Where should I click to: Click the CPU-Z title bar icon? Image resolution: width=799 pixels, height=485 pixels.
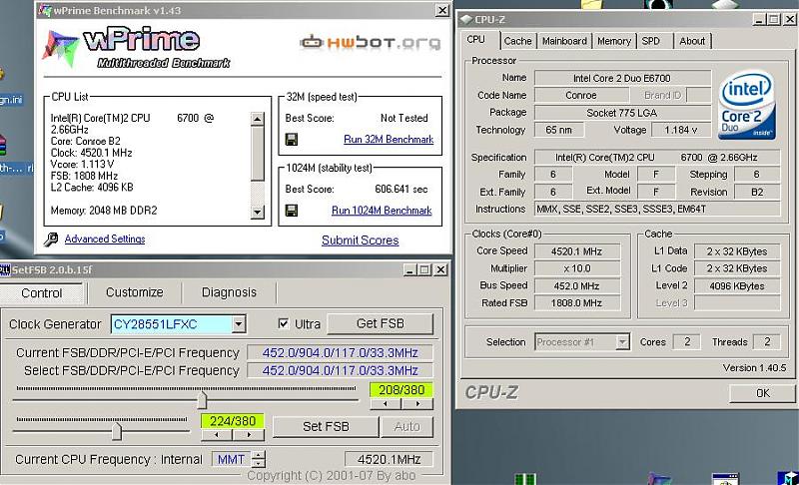point(465,20)
